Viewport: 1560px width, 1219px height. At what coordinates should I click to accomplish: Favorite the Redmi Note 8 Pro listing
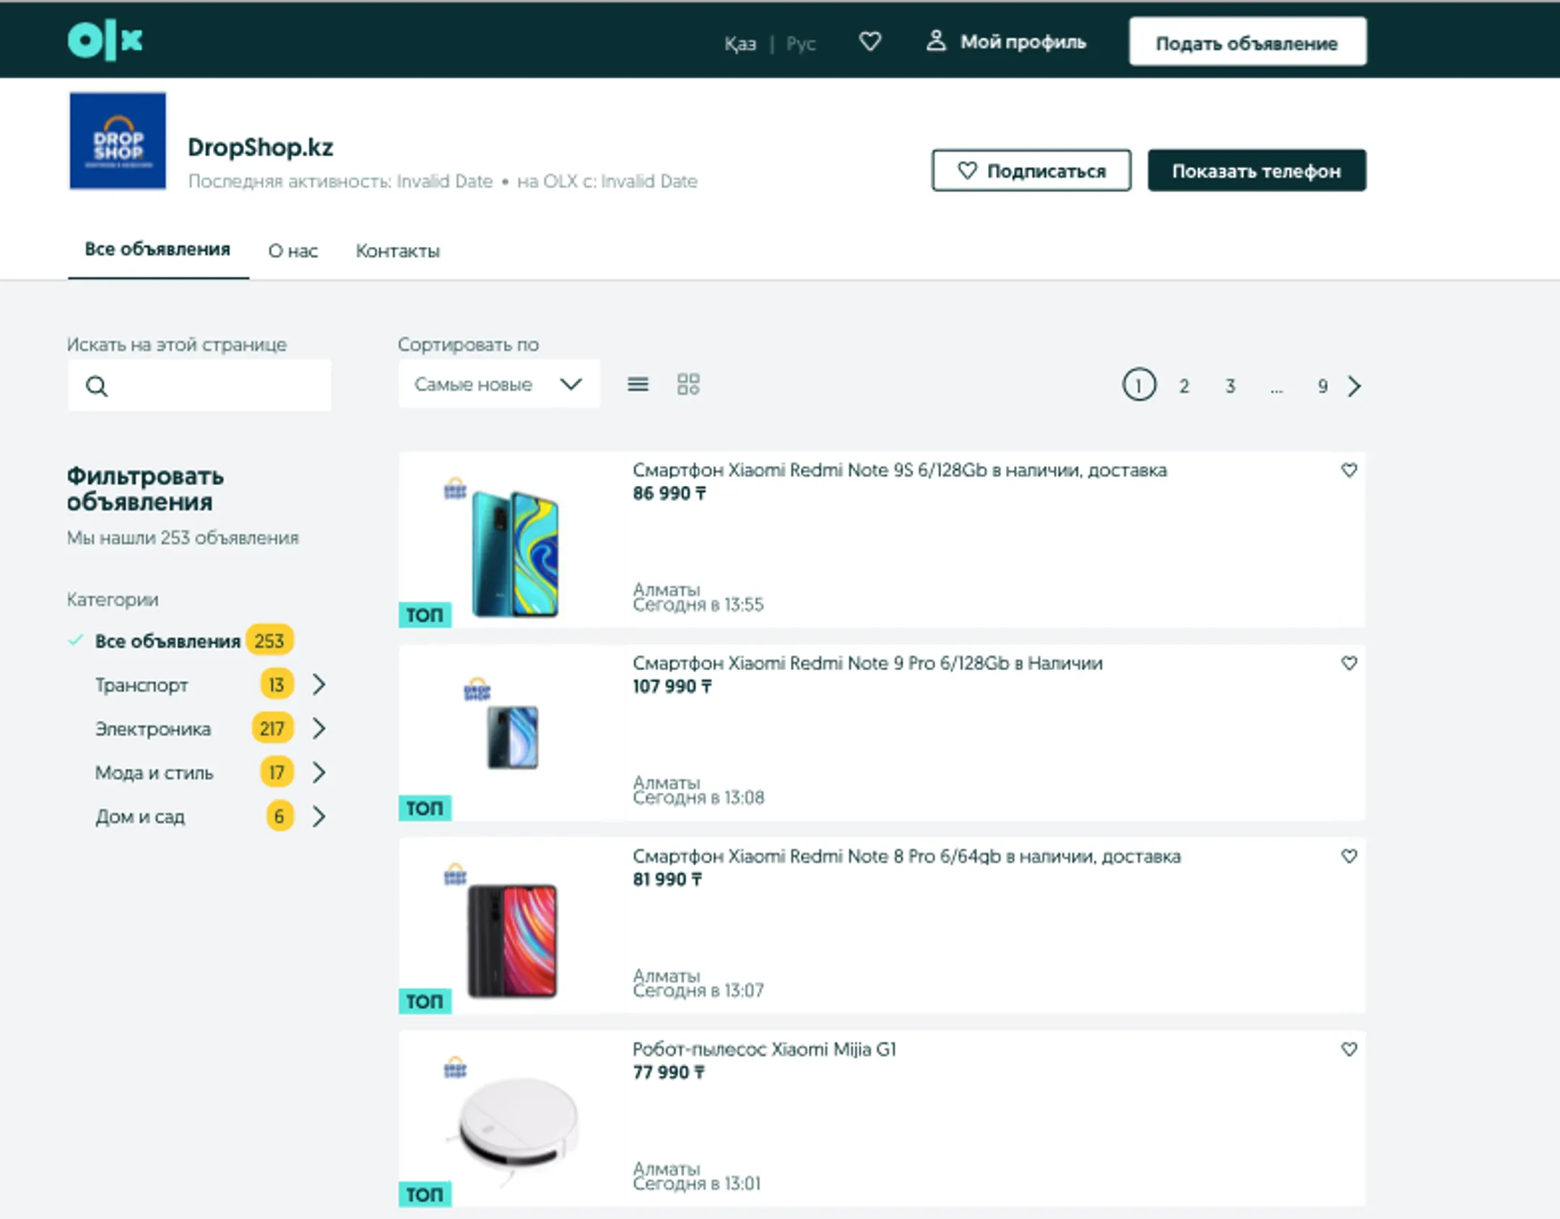(1349, 856)
